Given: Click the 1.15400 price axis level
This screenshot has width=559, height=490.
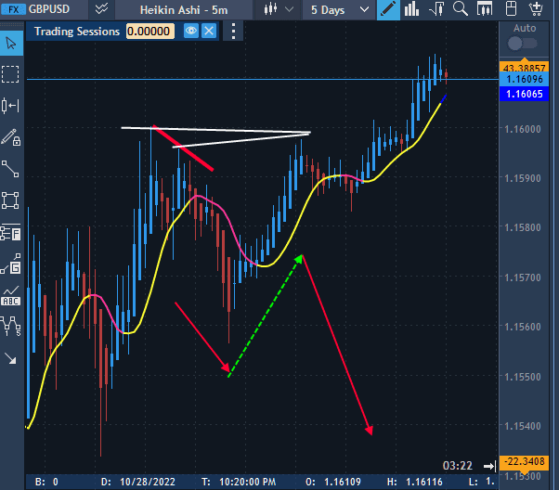Looking at the screenshot, I should tap(522, 426).
